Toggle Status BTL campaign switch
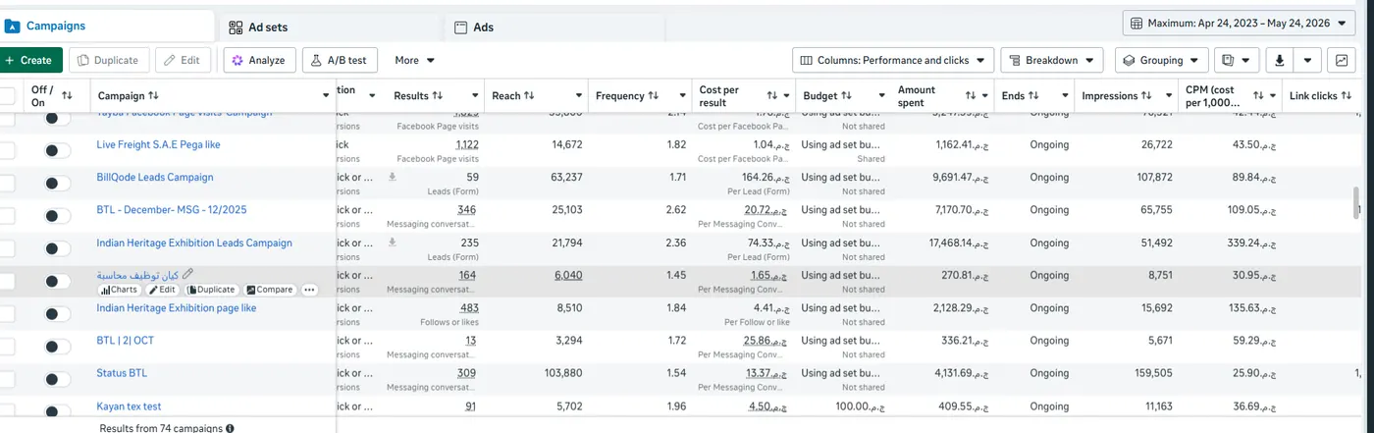 (58, 380)
